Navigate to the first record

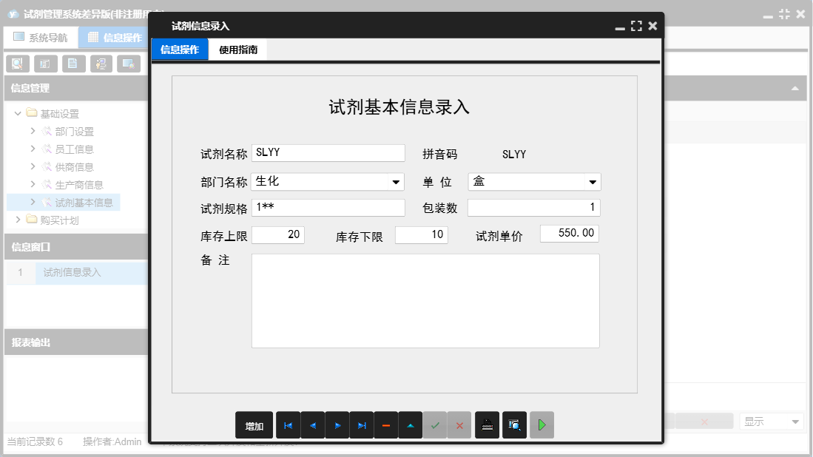[289, 424]
